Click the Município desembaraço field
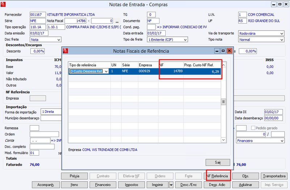Viewport: 290px width, 190px height. [x=51, y=118]
